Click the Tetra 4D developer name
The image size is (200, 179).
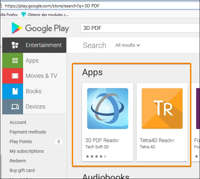click(147, 147)
